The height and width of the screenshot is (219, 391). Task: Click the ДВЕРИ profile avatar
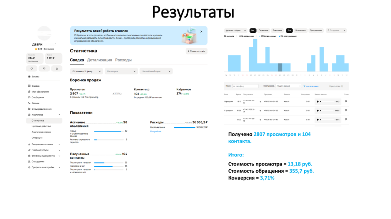[44, 33]
